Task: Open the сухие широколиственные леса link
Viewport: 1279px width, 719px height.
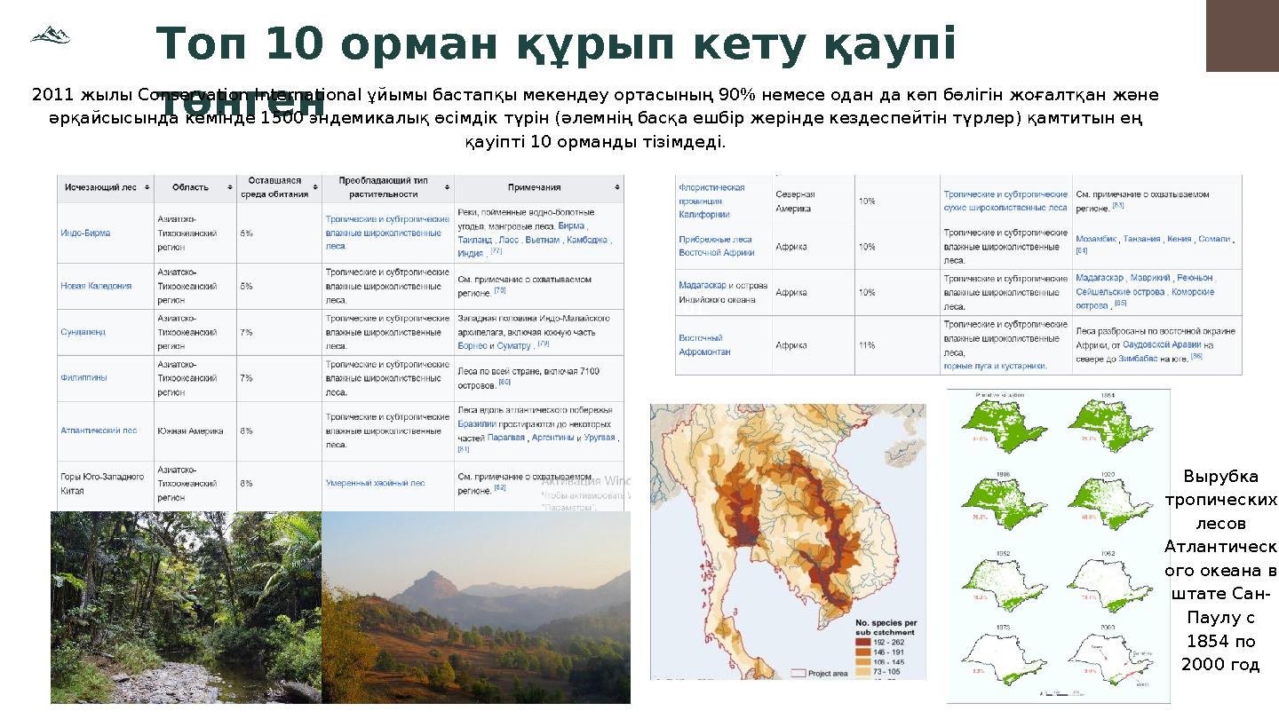Action: click(x=1005, y=208)
